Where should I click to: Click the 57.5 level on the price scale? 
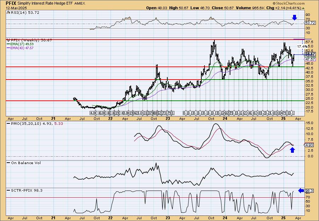pos(309,42)
